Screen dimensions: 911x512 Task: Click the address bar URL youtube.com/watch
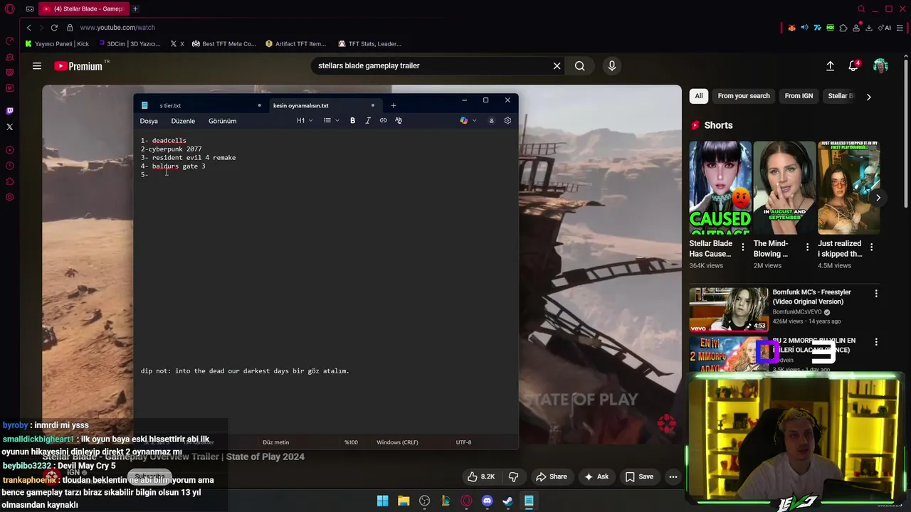pos(117,28)
